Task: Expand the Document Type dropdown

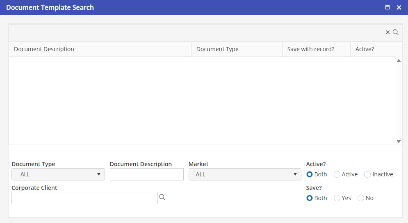Action: click(58, 174)
